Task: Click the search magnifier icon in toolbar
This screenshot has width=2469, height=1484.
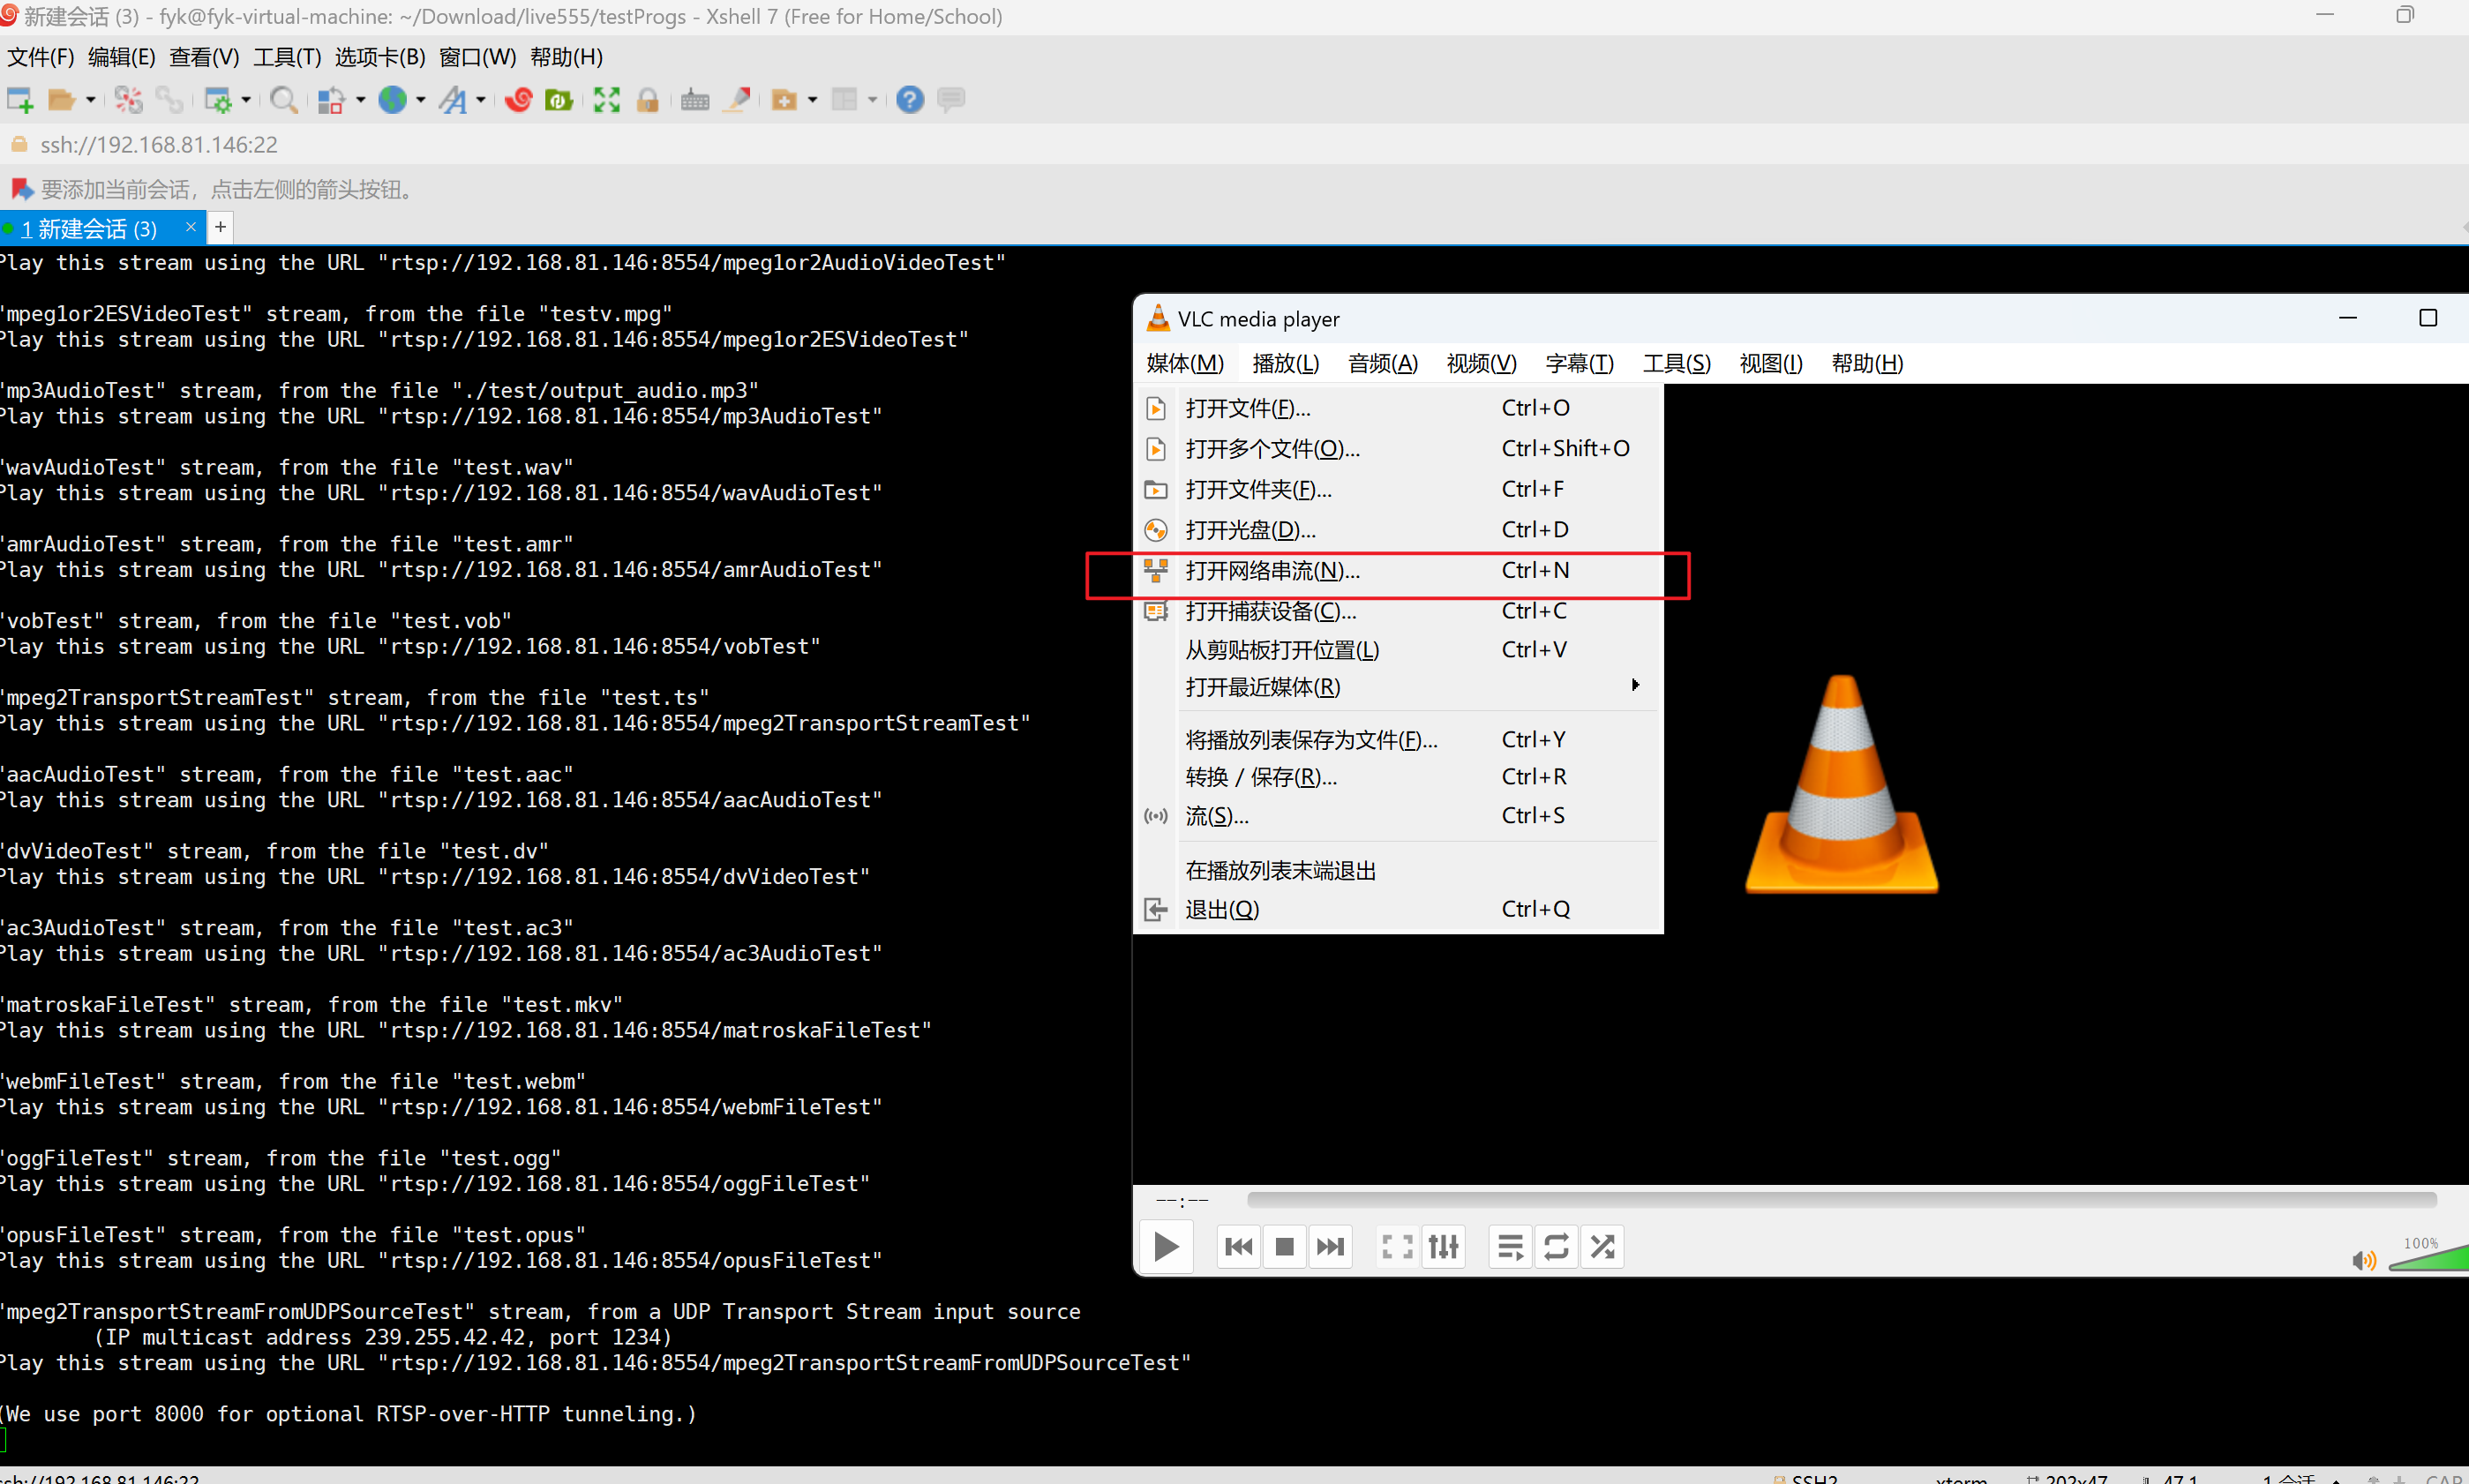Action: click(283, 99)
